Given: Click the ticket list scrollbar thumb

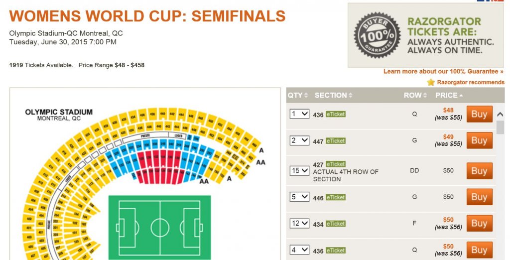Looking at the screenshot, I should coord(500,127).
